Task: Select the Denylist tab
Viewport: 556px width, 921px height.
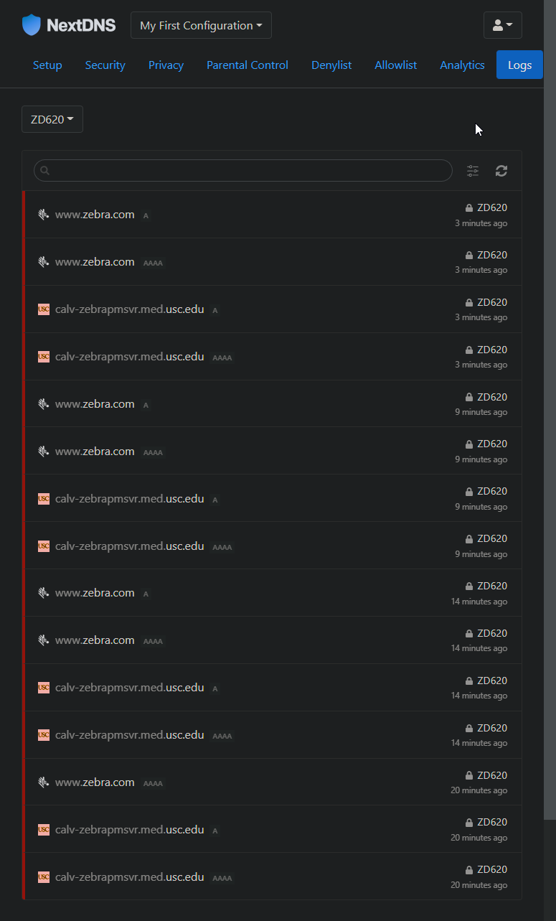Action: pyautogui.click(x=331, y=65)
